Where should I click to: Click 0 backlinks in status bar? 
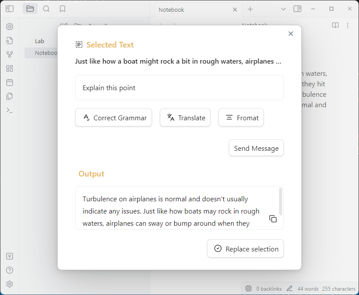pyautogui.click(x=269, y=288)
